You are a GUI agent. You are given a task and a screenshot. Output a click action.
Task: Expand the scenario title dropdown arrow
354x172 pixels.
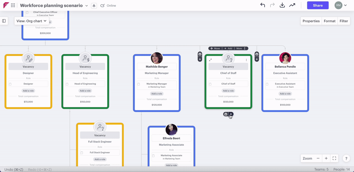coord(87,6)
